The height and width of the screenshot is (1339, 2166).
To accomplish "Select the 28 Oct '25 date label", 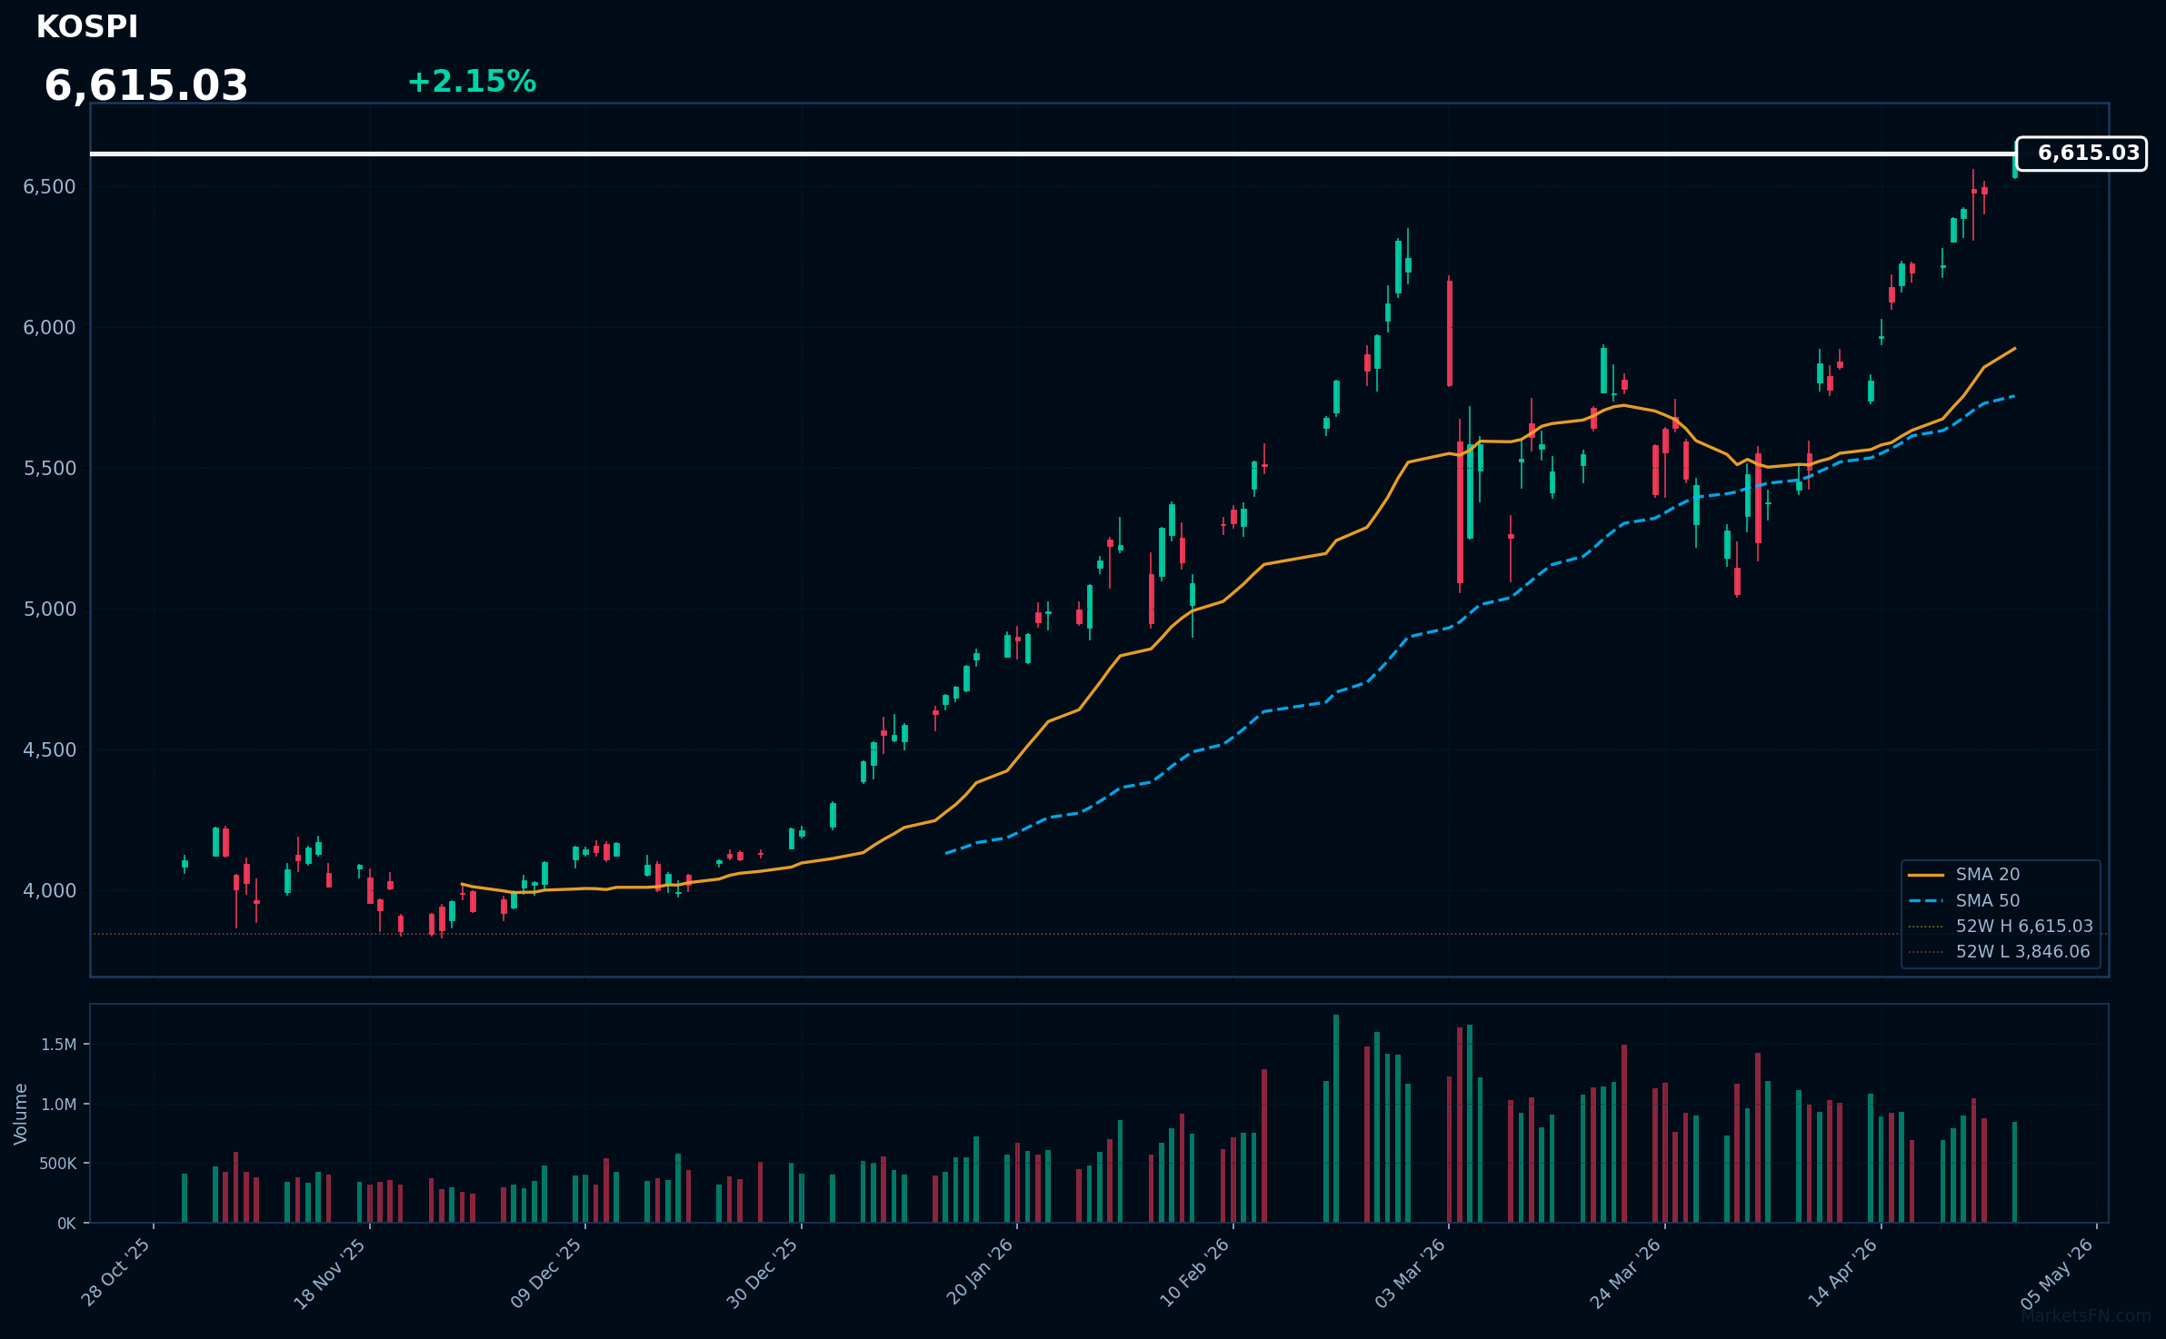I will [116, 1273].
